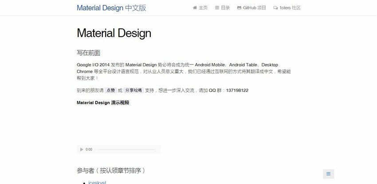Click the paragraph starting with Google I/O 2014
Viewport: 377px width, 184px height.
[x=184, y=72]
